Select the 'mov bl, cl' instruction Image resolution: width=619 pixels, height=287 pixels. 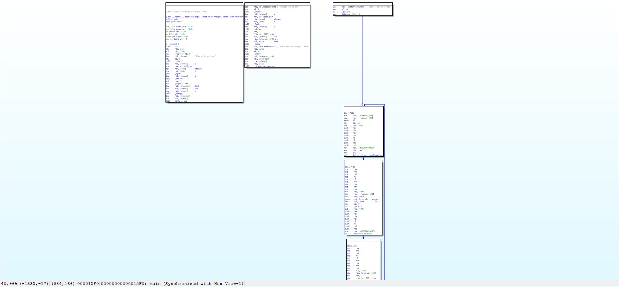(352, 153)
